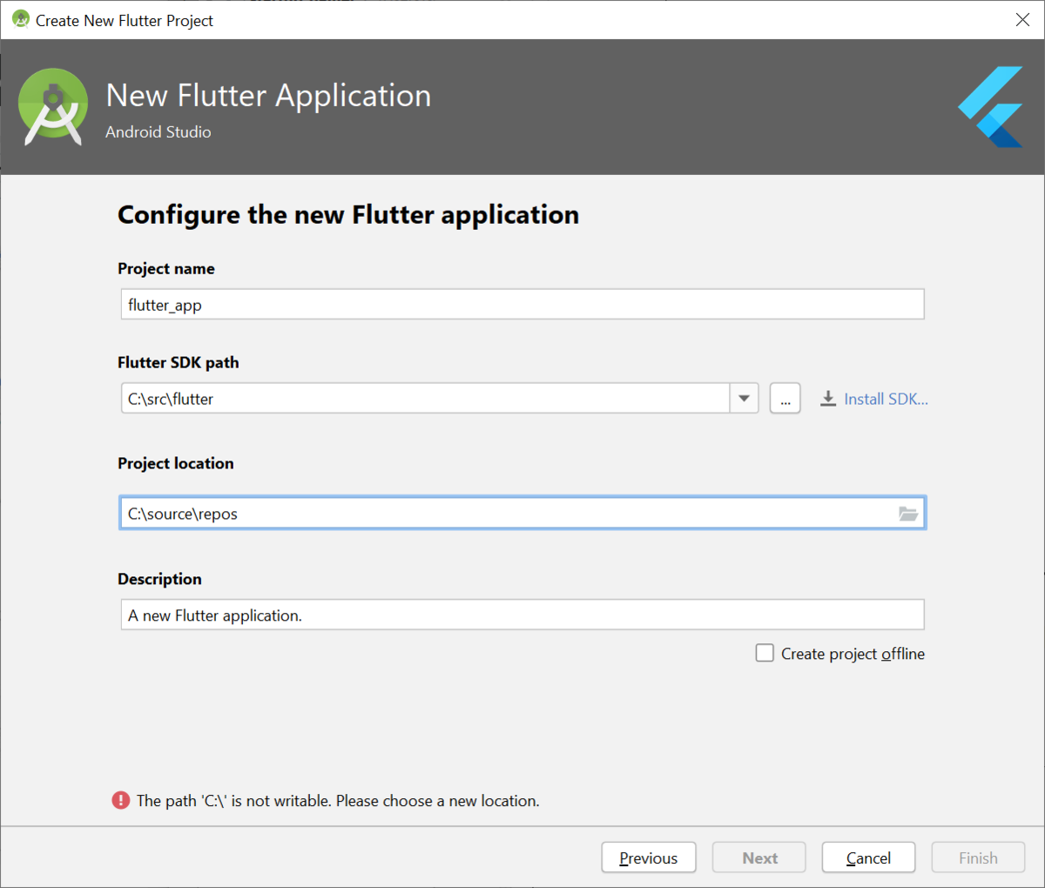Screen dimensions: 1045x888
Task: Click the 'Project location' label
Action: coord(176,463)
